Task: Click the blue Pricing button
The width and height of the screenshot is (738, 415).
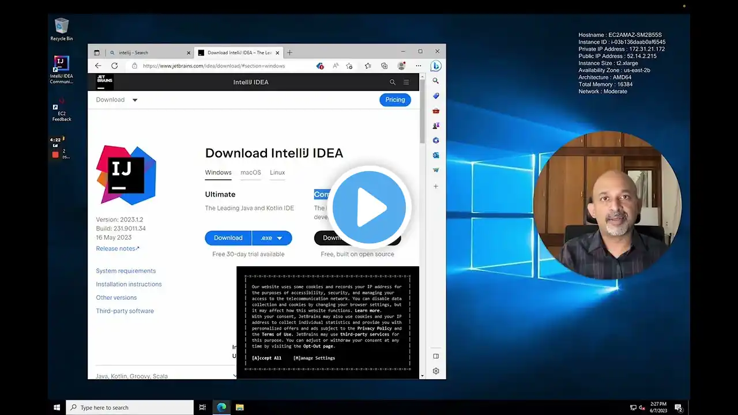Action: [395, 100]
